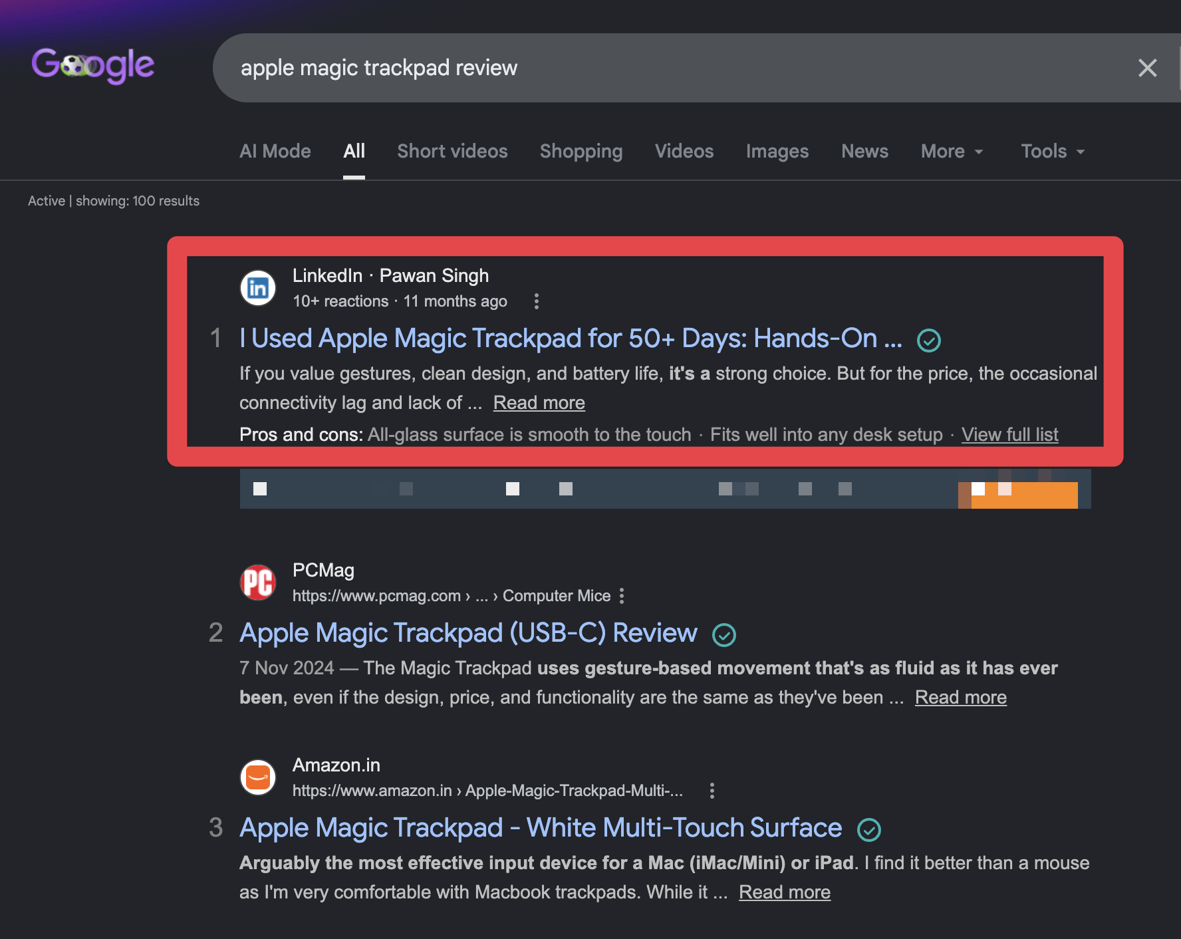This screenshot has height=939, width=1181.
Task: Click View full list of pros and cons
Action: (x=1009, y=435)
